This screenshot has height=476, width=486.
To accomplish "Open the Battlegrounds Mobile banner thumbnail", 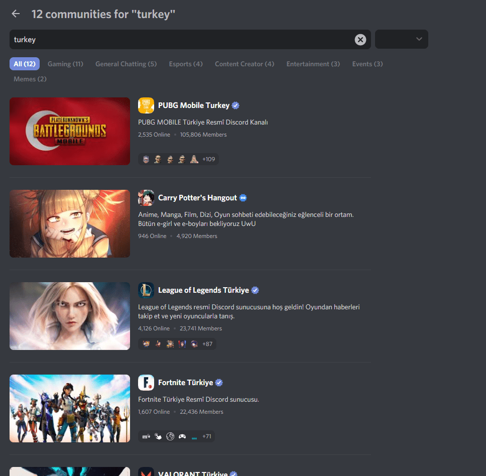I will coord(69,131).
